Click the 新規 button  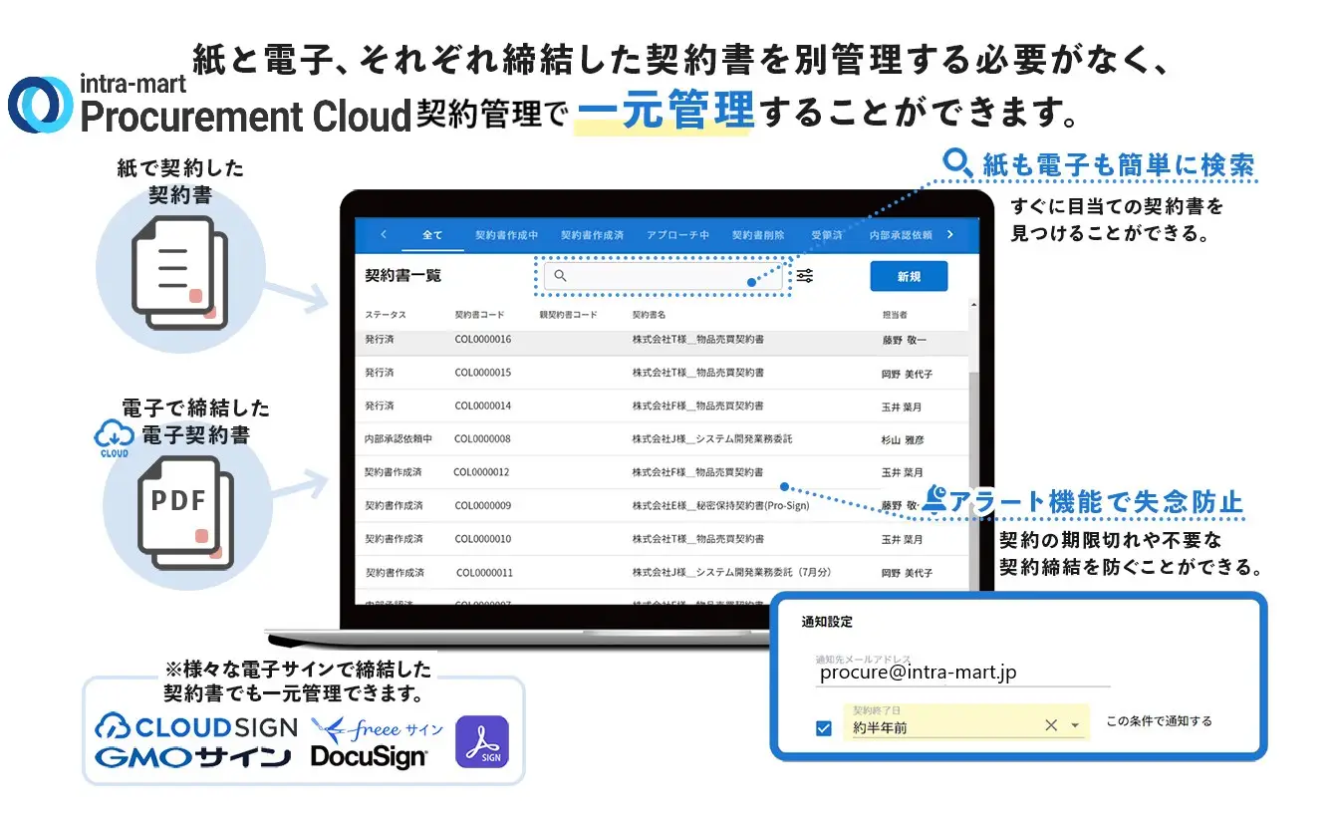tap(909, 276)
